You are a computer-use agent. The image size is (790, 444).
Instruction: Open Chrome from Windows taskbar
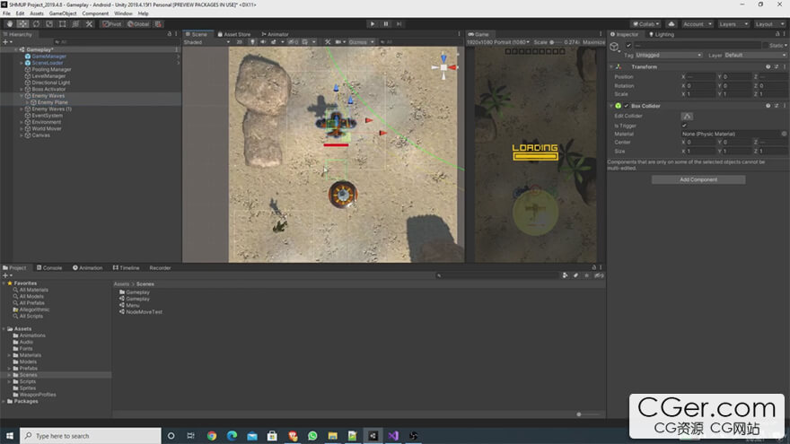[x=212, y=436]
